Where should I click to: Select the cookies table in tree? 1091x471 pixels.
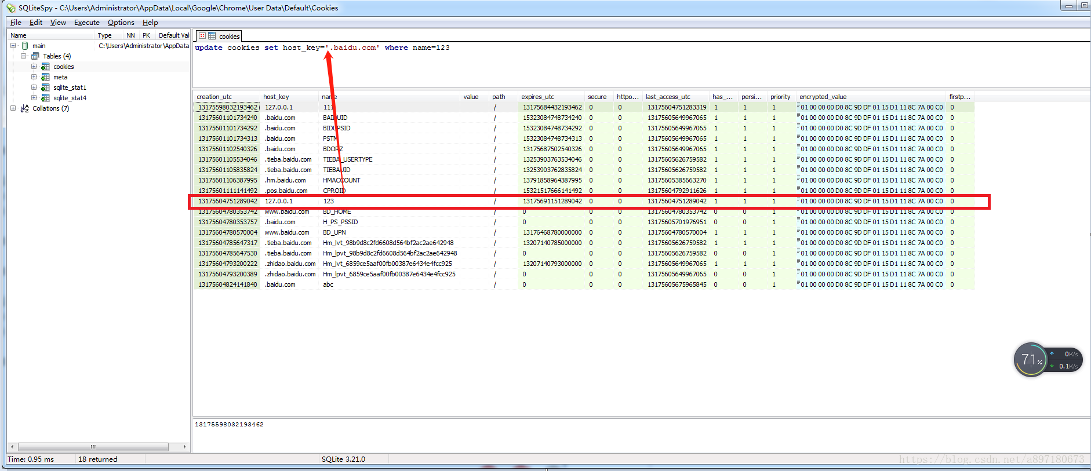[x=64, y=67]
